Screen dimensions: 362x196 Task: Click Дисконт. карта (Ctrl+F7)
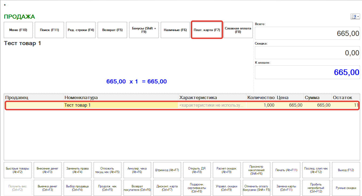click(167, 188)
